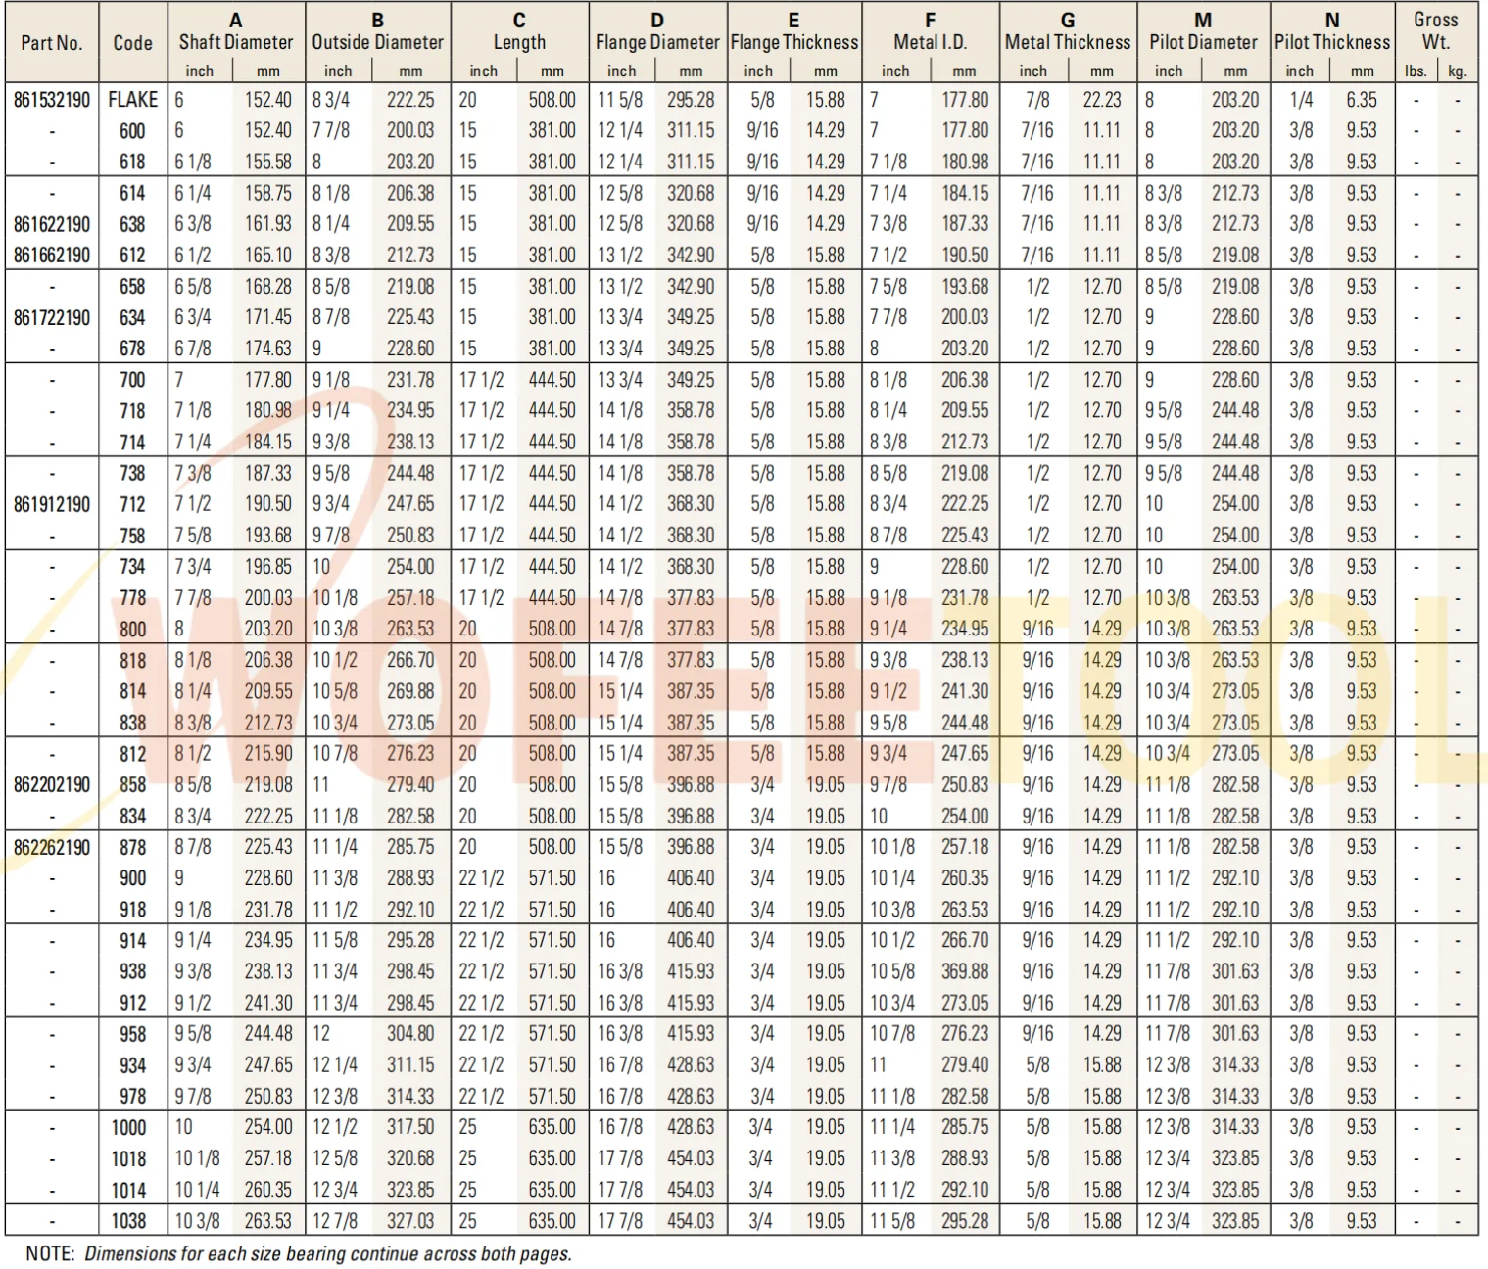Click code 700 in the Code column

(133, 380)
